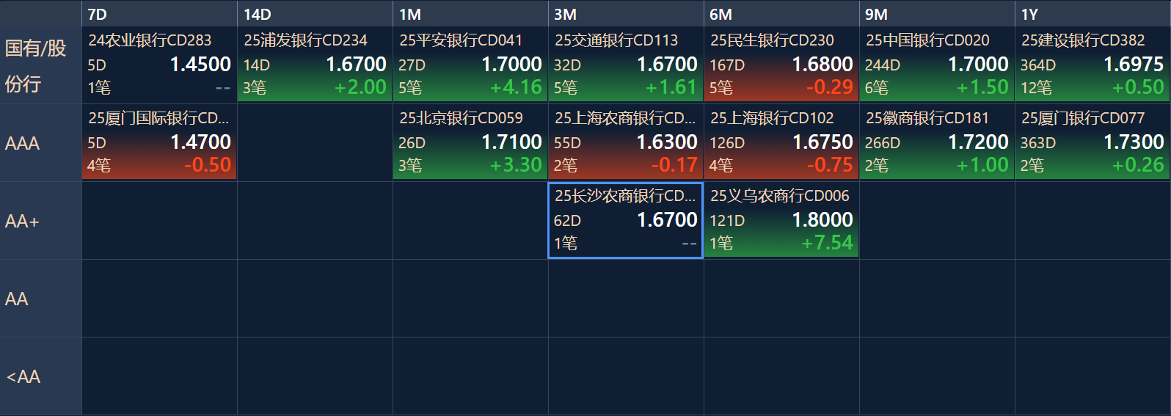Open the 25上海农商银行CD cell

(626, 142)
